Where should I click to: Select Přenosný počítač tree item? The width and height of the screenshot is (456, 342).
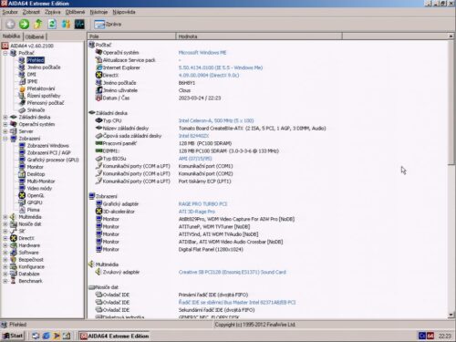click(46, 103)
